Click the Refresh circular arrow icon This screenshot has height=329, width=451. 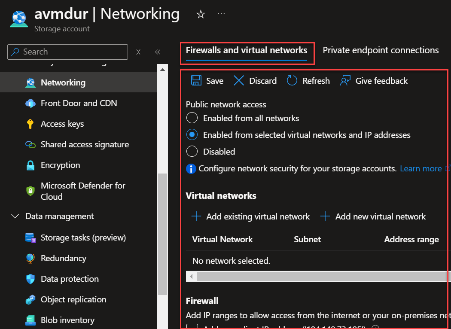tap(292, 81)
